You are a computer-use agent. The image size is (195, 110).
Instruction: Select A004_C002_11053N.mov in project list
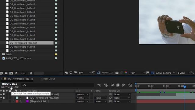(19, 58)
